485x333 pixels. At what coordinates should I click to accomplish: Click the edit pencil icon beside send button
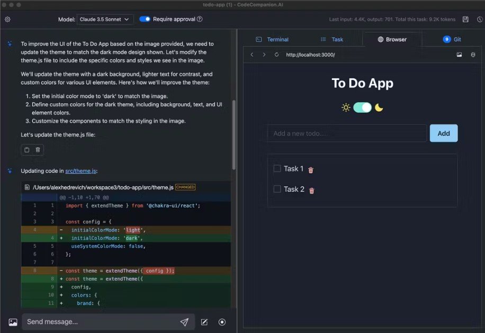(204, 322)
